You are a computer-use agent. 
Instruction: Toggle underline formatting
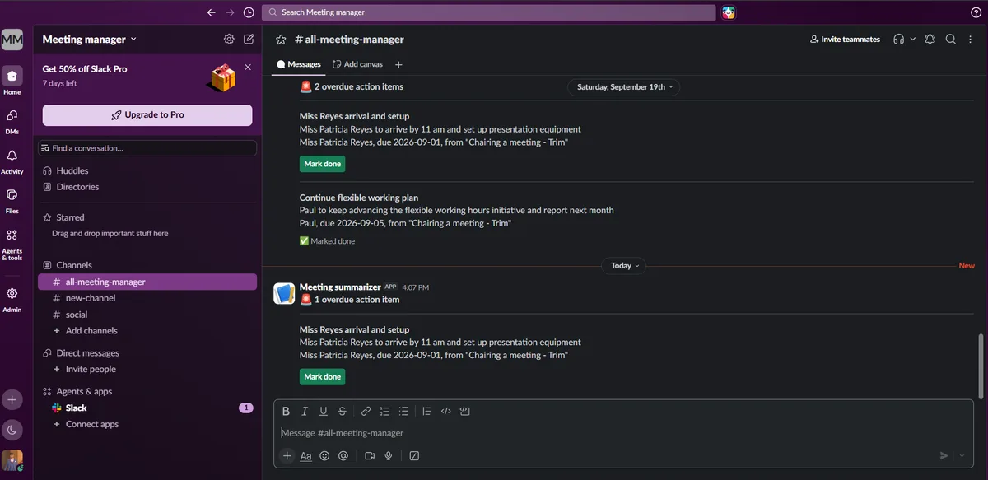coord(324,412)
